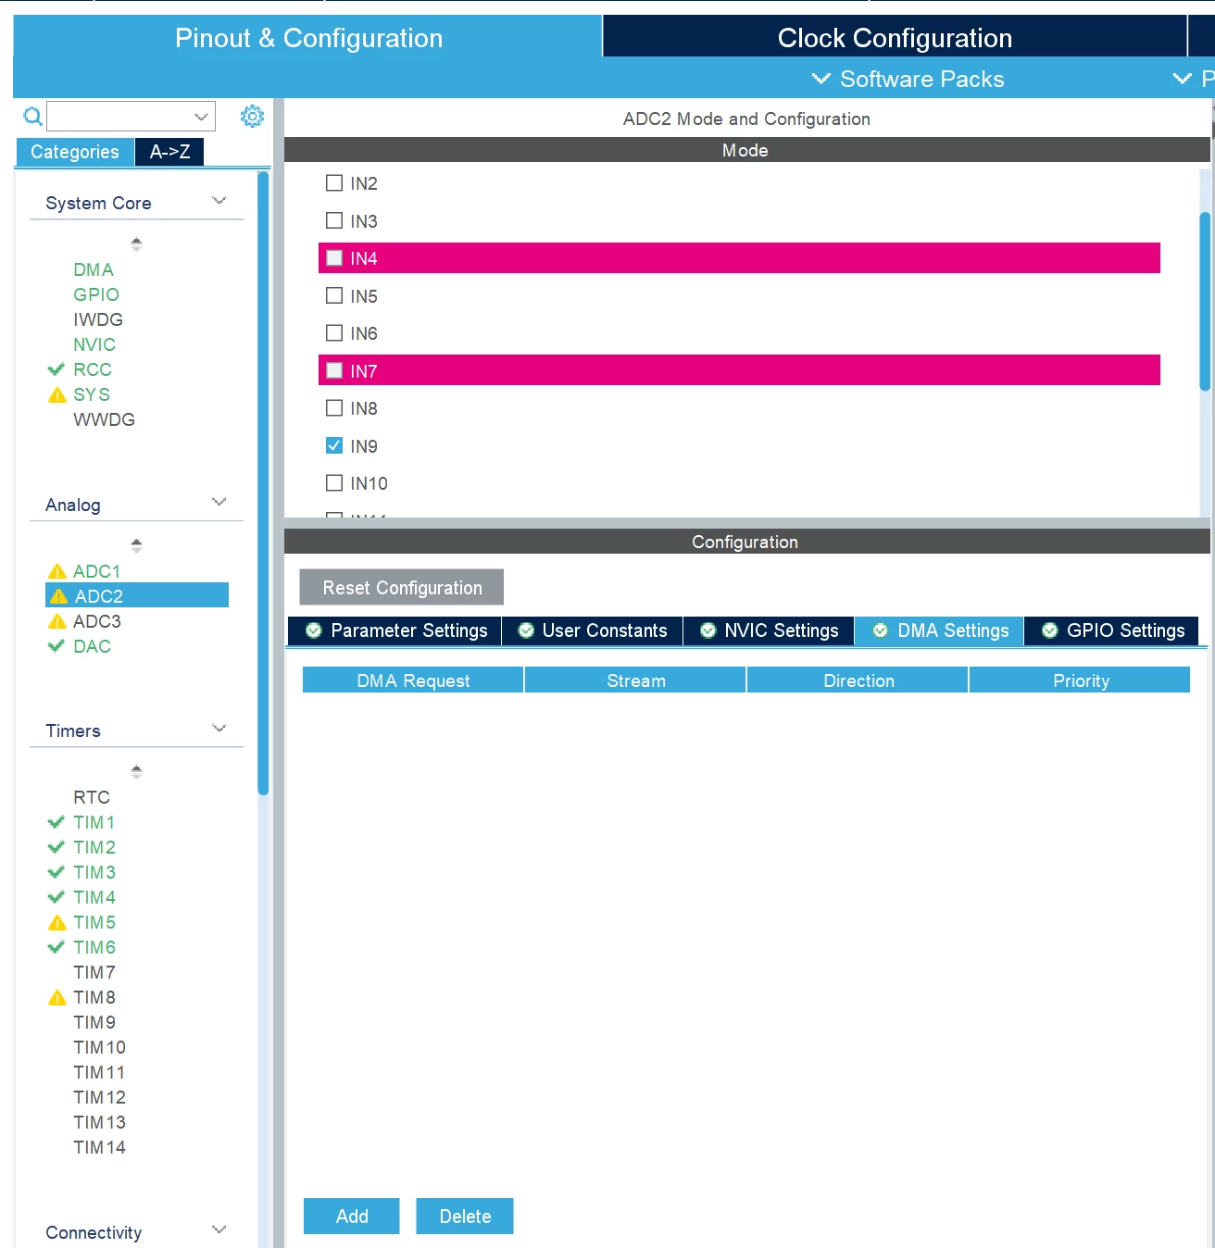Click the sort arrows under System Core

(136, 244)
